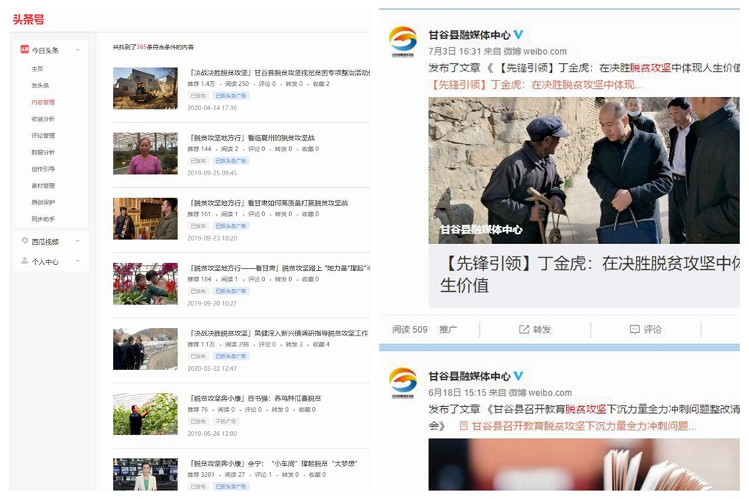Open 内容管理 in the sidebar

click(x=43, y=102)
